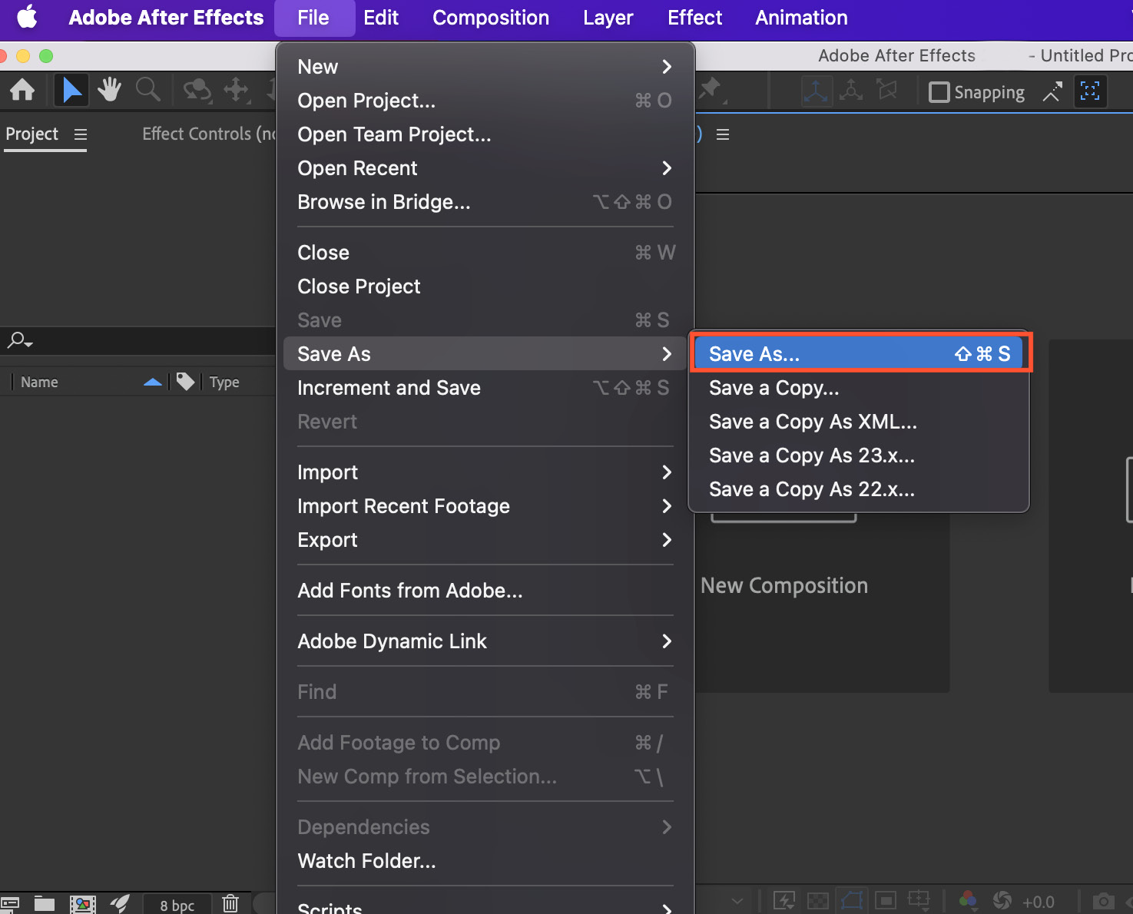Create a new folder via the folder icon
The width and height of the screenshot is (1133, 914).
point(45,903)
